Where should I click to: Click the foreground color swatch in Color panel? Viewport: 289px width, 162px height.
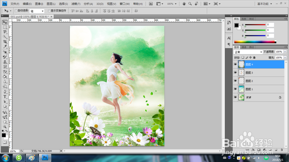[236, 25]
